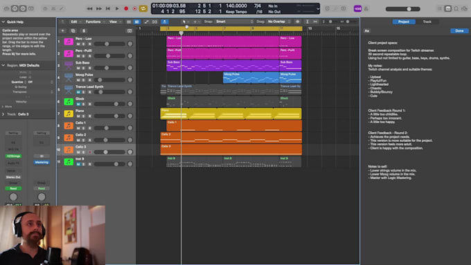The image size is (471, 265).
Task: Solo the Piano track
Action: click(84, 116)
